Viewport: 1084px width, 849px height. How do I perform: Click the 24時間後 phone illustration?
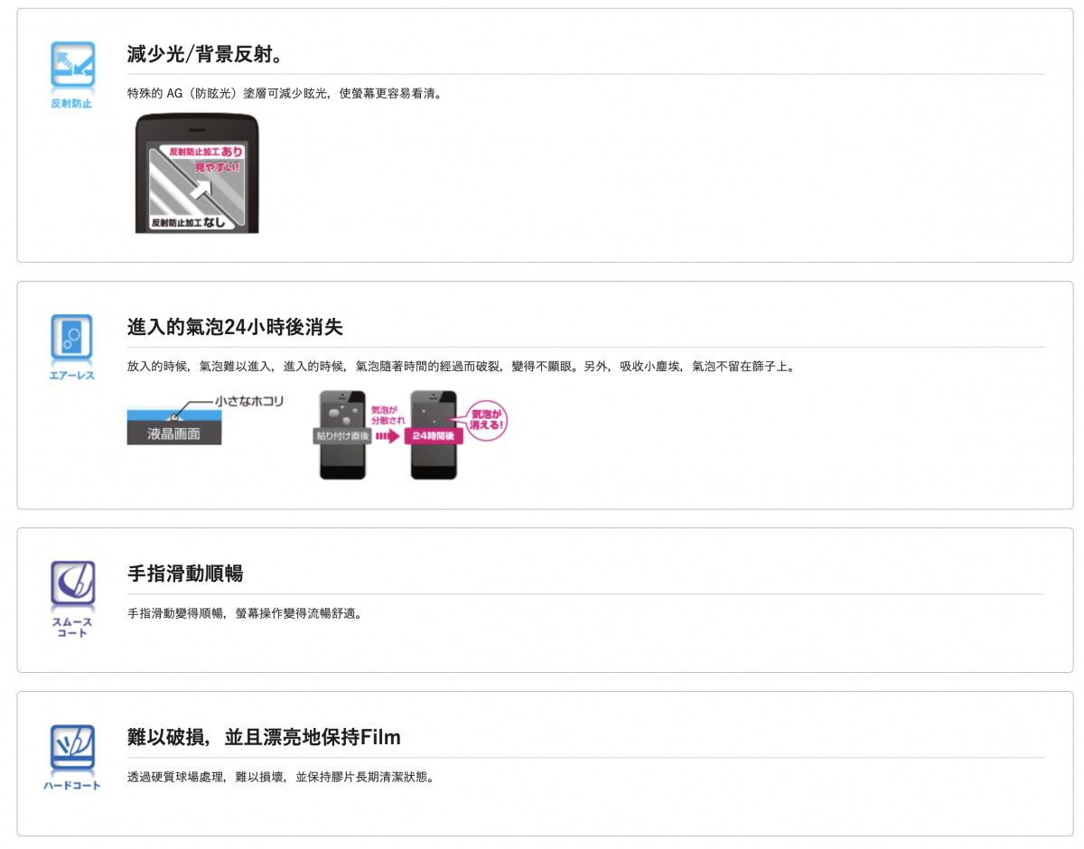434,435
